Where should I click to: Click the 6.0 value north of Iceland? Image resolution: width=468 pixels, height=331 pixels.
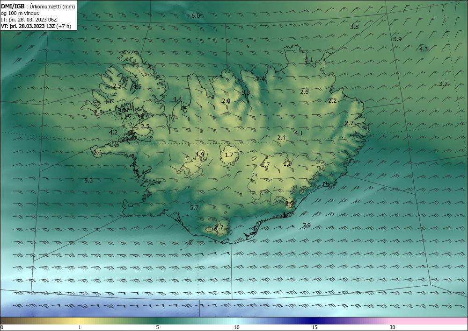coord(196,16)
